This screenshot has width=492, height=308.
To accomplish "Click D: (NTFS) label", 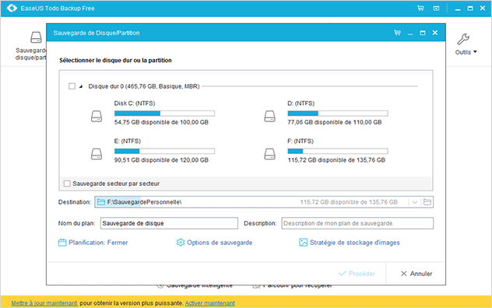I will click(x=301, y=103).
